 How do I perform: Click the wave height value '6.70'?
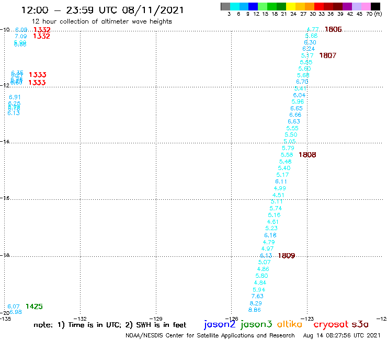pos(302,82)
